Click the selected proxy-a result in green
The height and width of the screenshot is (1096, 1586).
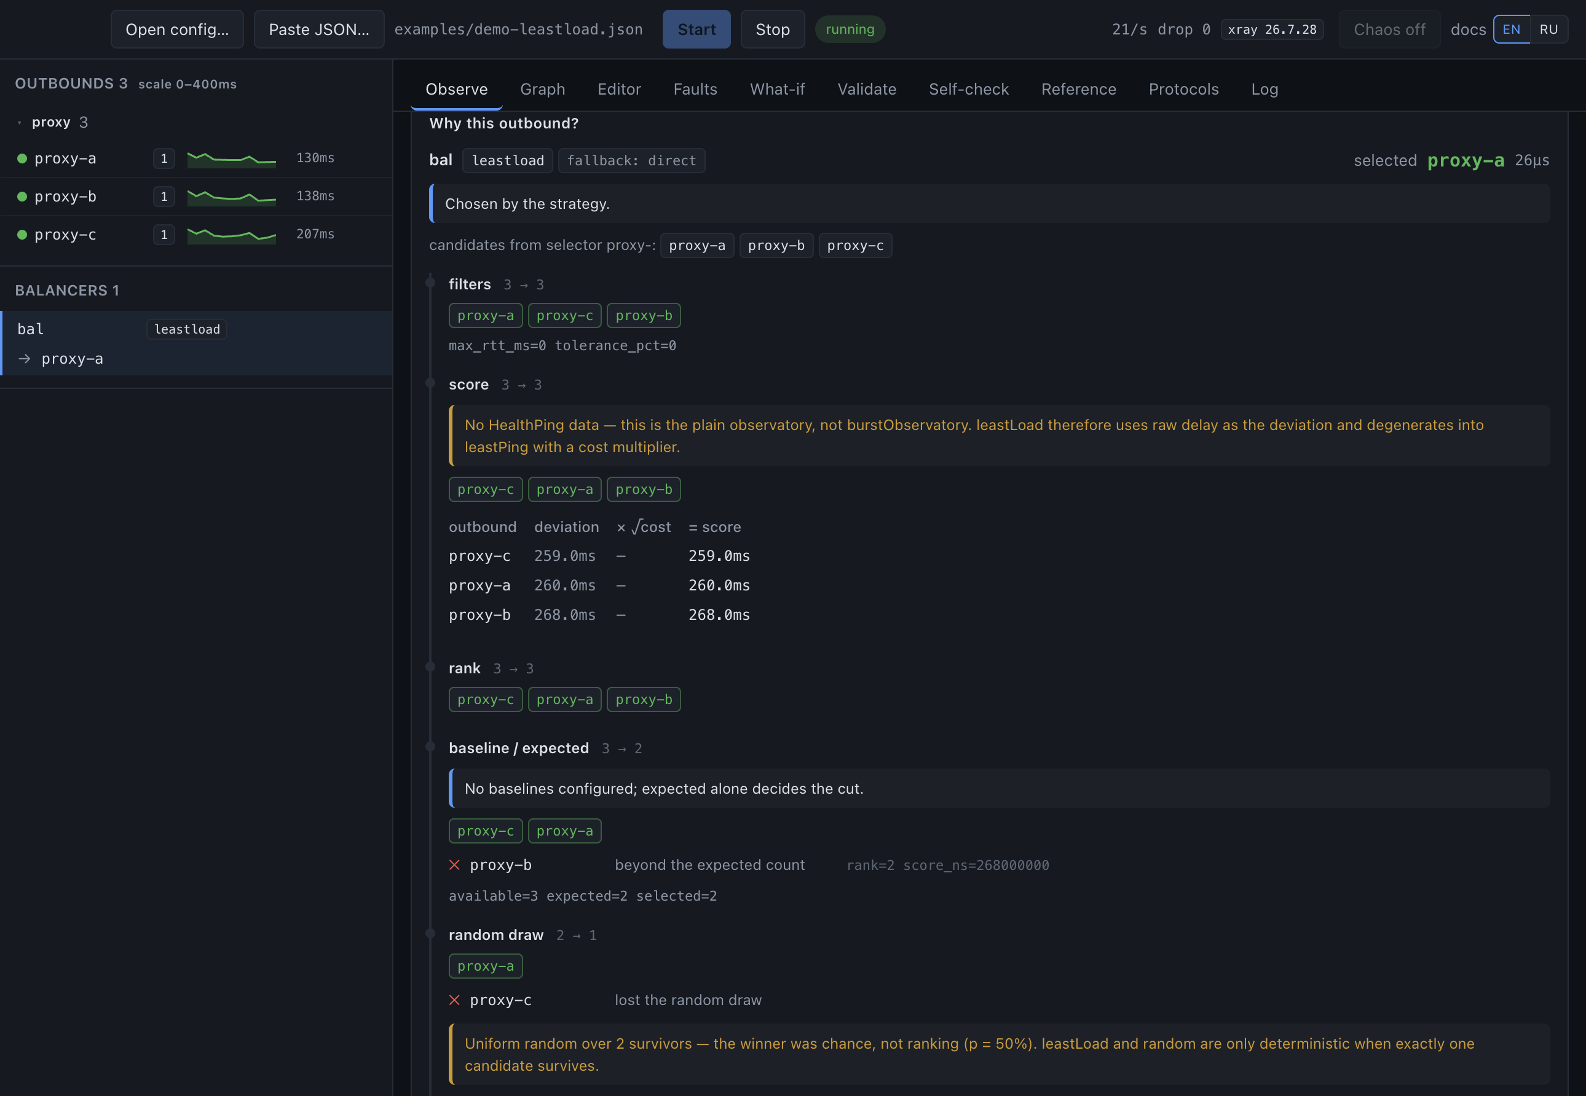click(x=1466, y=161)
